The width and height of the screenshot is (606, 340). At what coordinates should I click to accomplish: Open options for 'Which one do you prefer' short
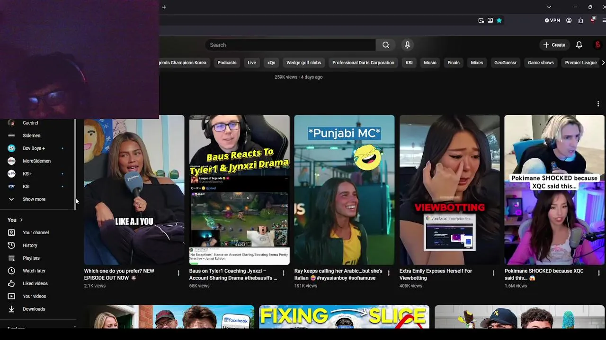coord(178,273)
